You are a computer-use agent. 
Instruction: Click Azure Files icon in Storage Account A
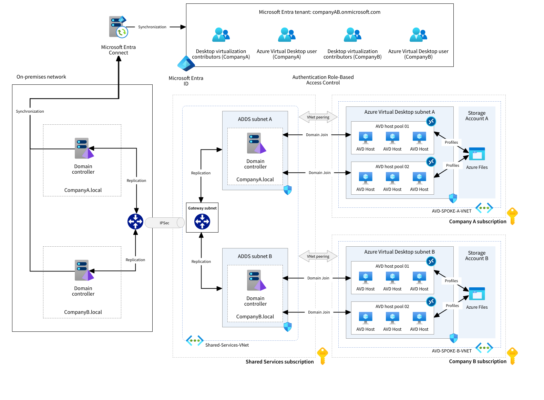tap(477, 154)
